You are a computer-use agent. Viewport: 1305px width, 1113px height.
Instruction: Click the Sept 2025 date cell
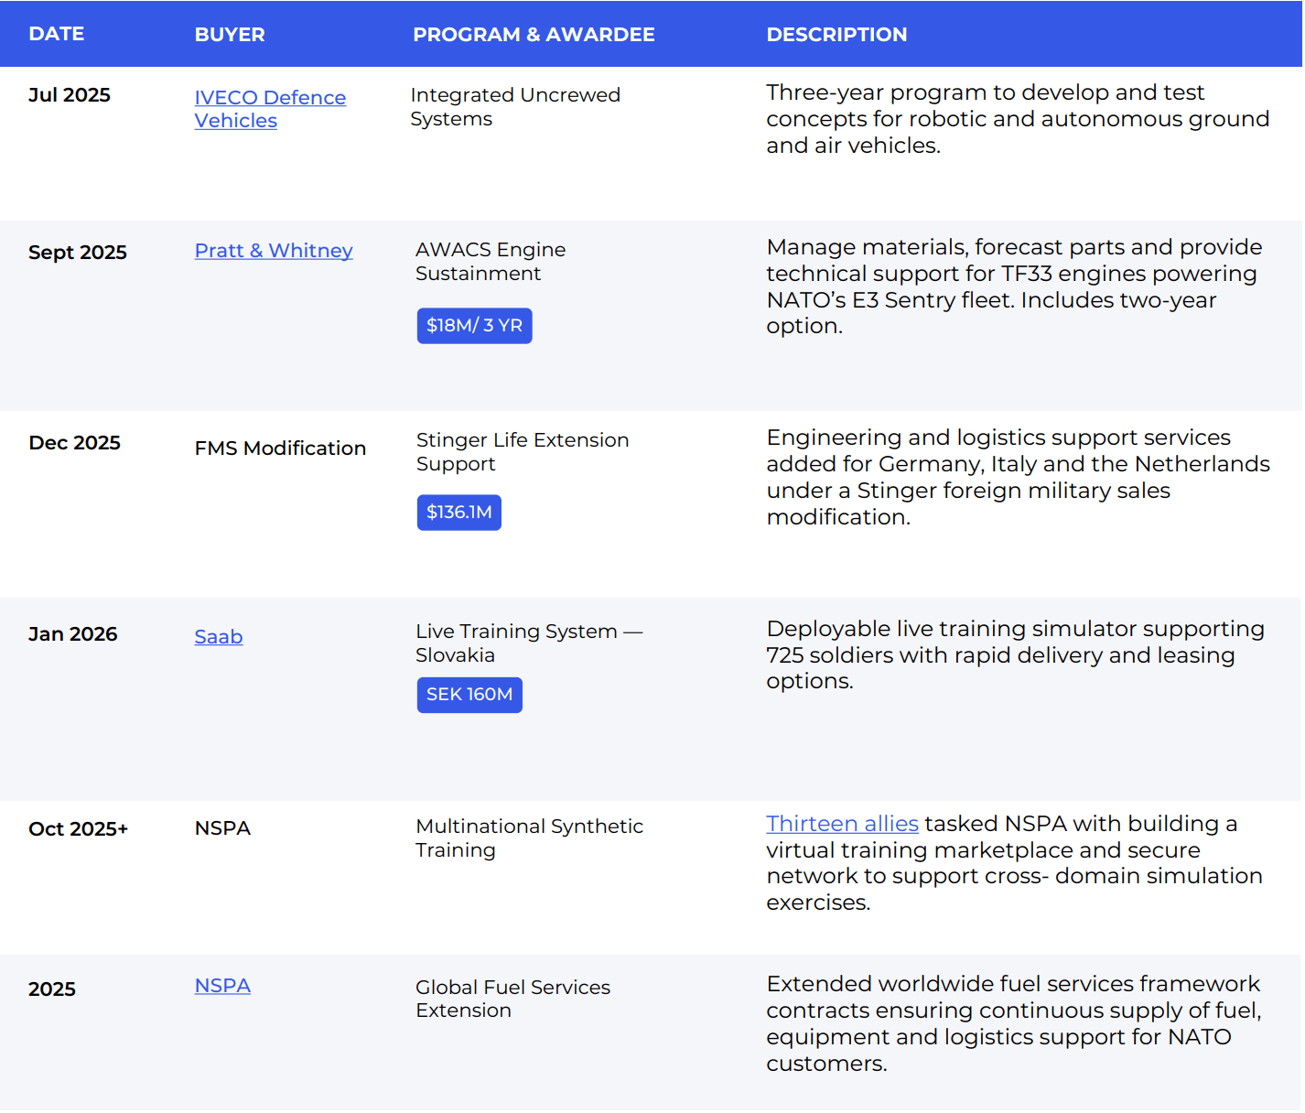click(78, 253)
